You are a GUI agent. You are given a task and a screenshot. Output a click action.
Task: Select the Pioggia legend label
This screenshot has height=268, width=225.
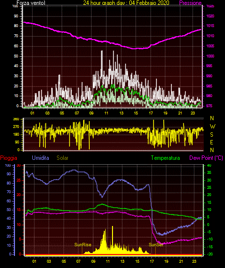[9, 158]
